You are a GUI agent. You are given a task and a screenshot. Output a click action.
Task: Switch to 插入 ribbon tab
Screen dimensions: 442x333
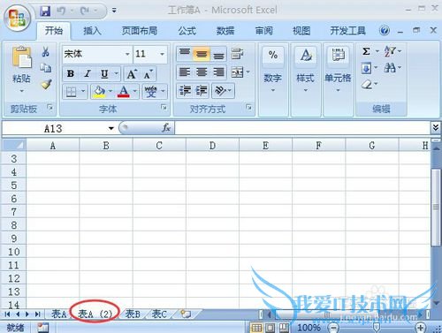pos(92,31)
